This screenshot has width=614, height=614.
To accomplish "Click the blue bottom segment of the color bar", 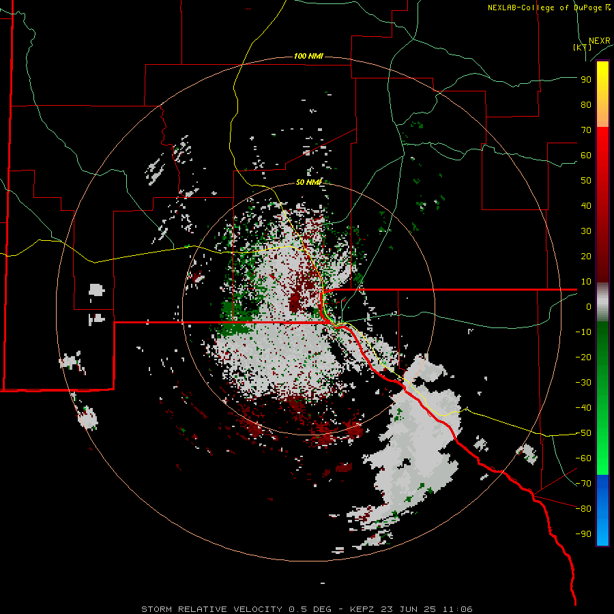I will 602,510.
